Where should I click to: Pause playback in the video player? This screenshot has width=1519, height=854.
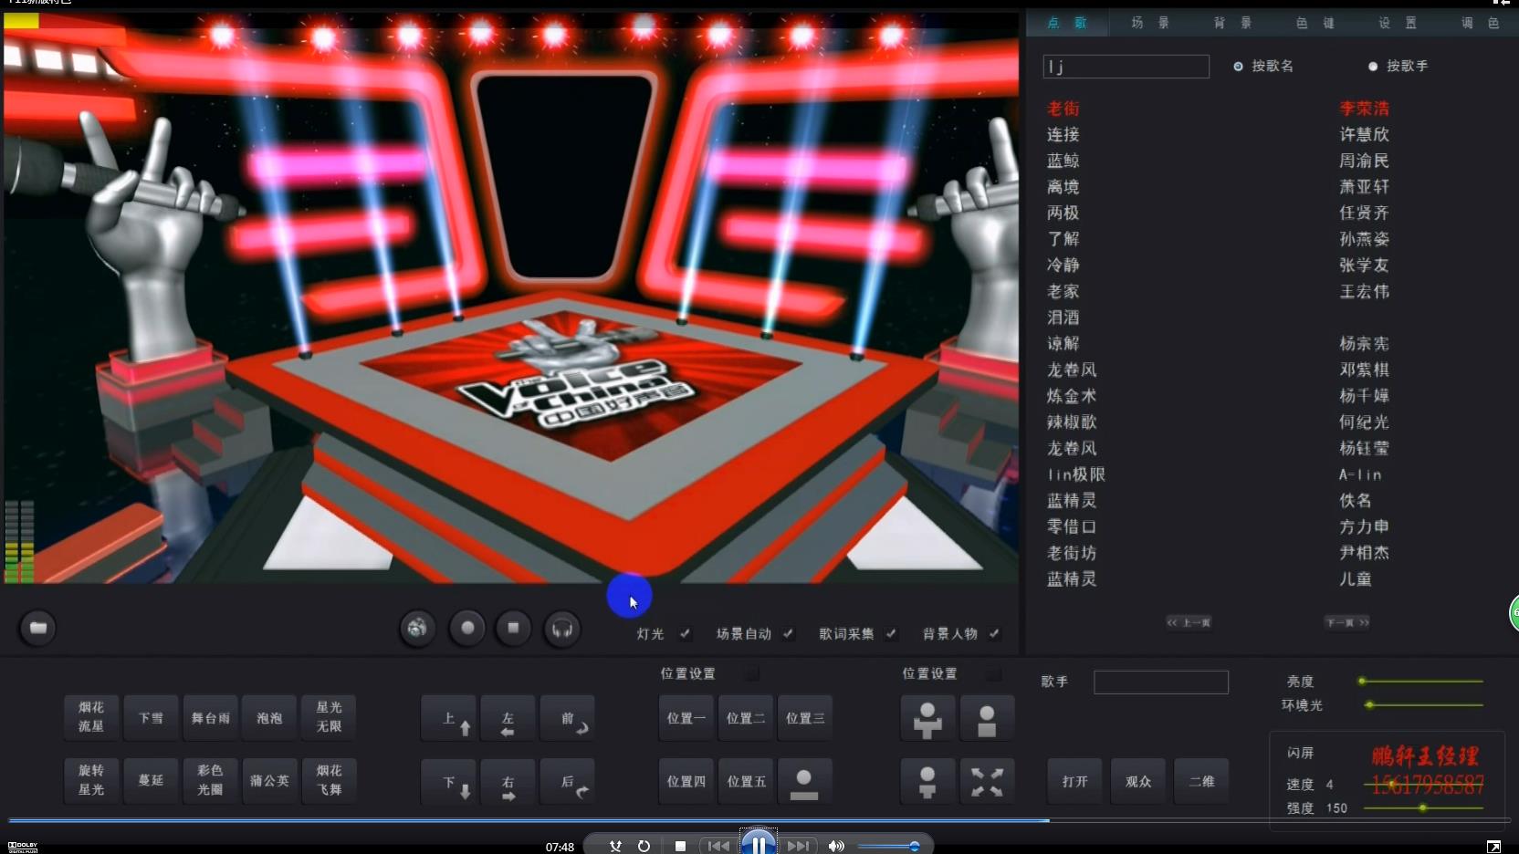point(759,844)
